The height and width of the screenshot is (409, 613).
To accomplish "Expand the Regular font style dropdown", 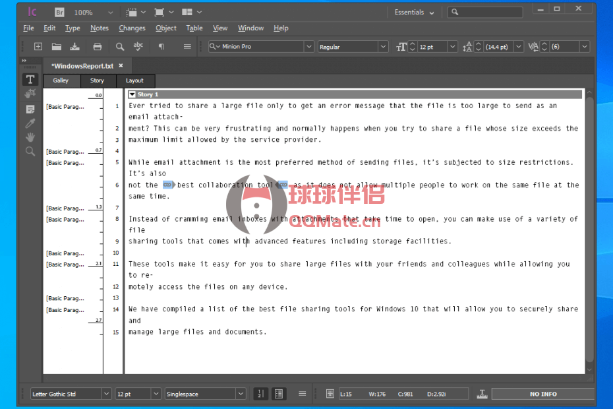I will (x=383, y=47).
